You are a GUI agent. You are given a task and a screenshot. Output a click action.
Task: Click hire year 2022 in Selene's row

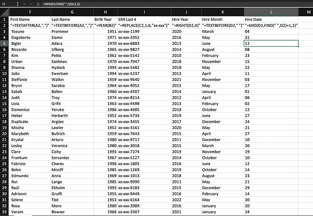(x=186, y=200)
